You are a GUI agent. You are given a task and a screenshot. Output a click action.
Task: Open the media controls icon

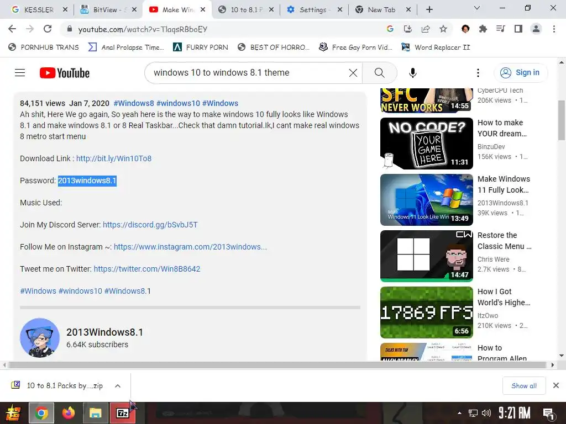501,29
